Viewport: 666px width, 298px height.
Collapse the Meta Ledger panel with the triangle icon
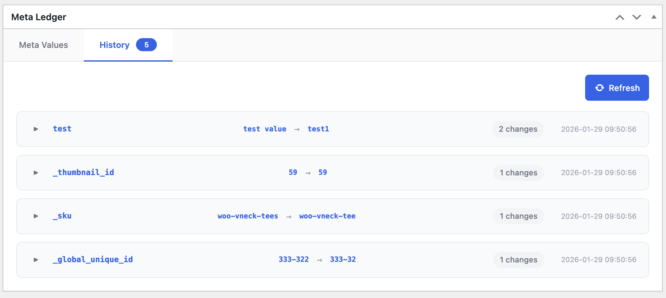point(654,17)
